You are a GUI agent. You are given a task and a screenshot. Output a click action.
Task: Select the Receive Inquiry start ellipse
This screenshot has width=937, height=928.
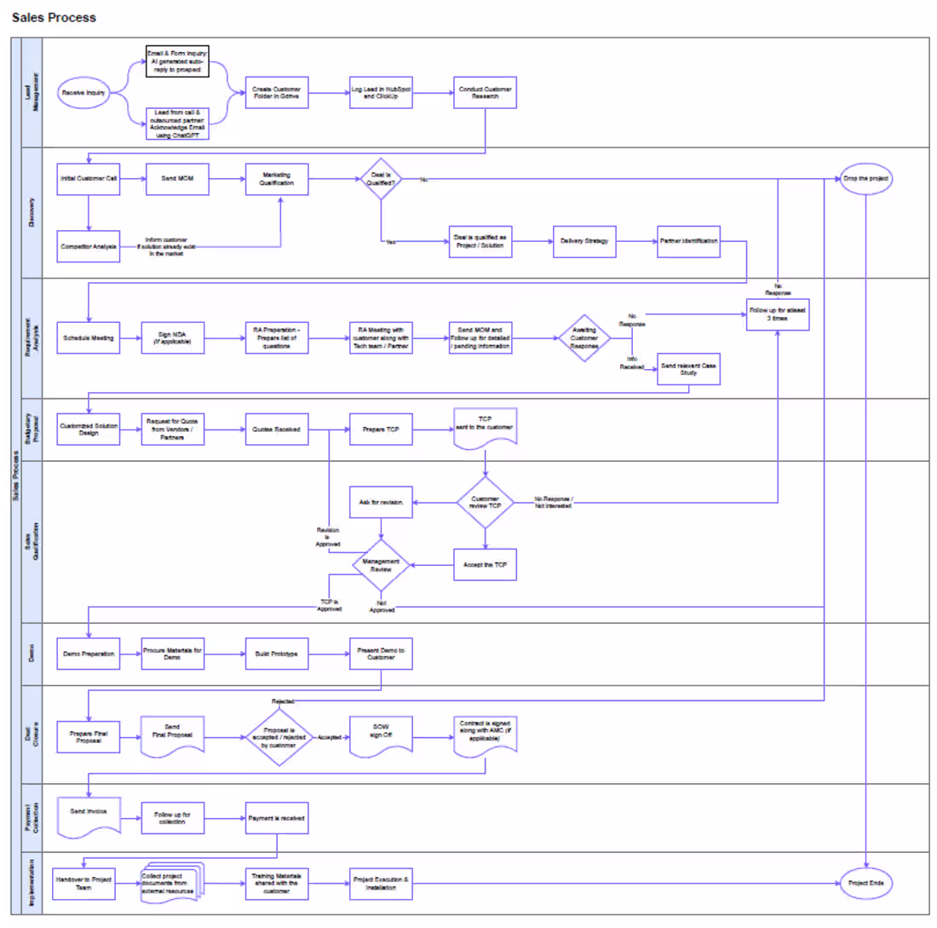83,93
